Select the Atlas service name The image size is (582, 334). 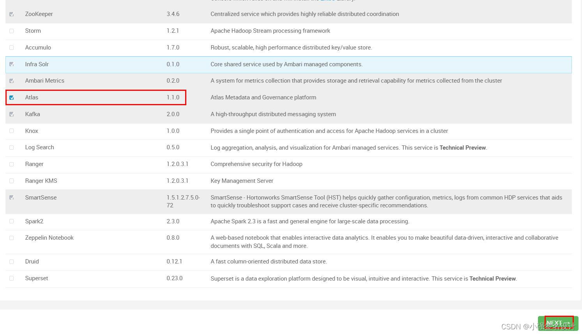click(x=32, y=97)
